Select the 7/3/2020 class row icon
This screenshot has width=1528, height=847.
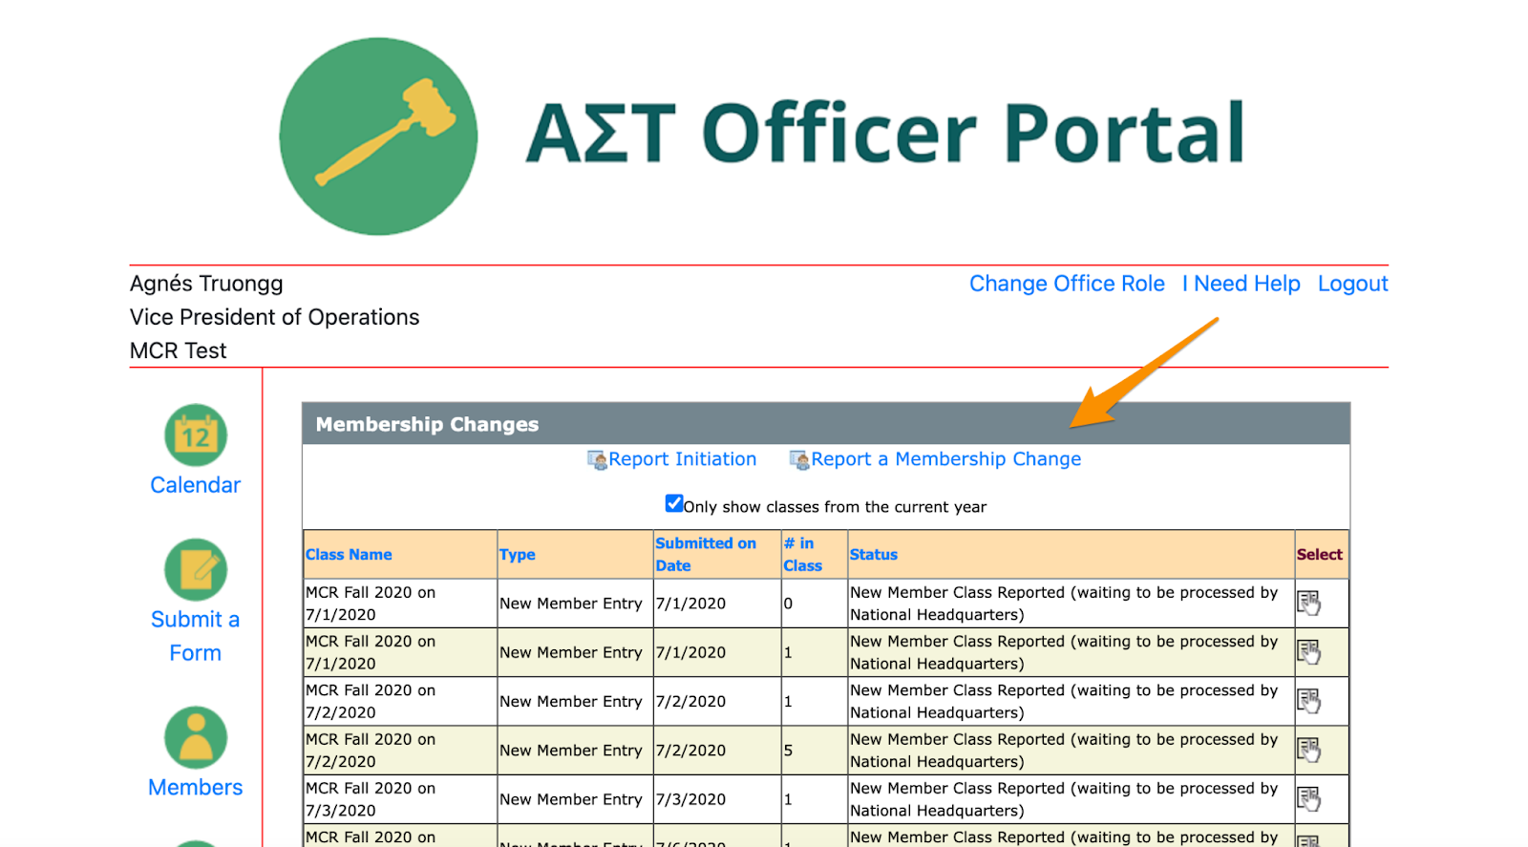pos(1308,799)
